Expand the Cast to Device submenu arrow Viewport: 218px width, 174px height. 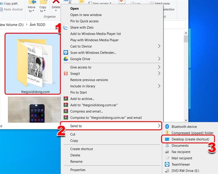tap(159, 46)
